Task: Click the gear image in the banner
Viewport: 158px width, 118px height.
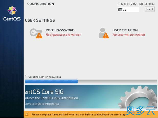Action: pos(138,97)
